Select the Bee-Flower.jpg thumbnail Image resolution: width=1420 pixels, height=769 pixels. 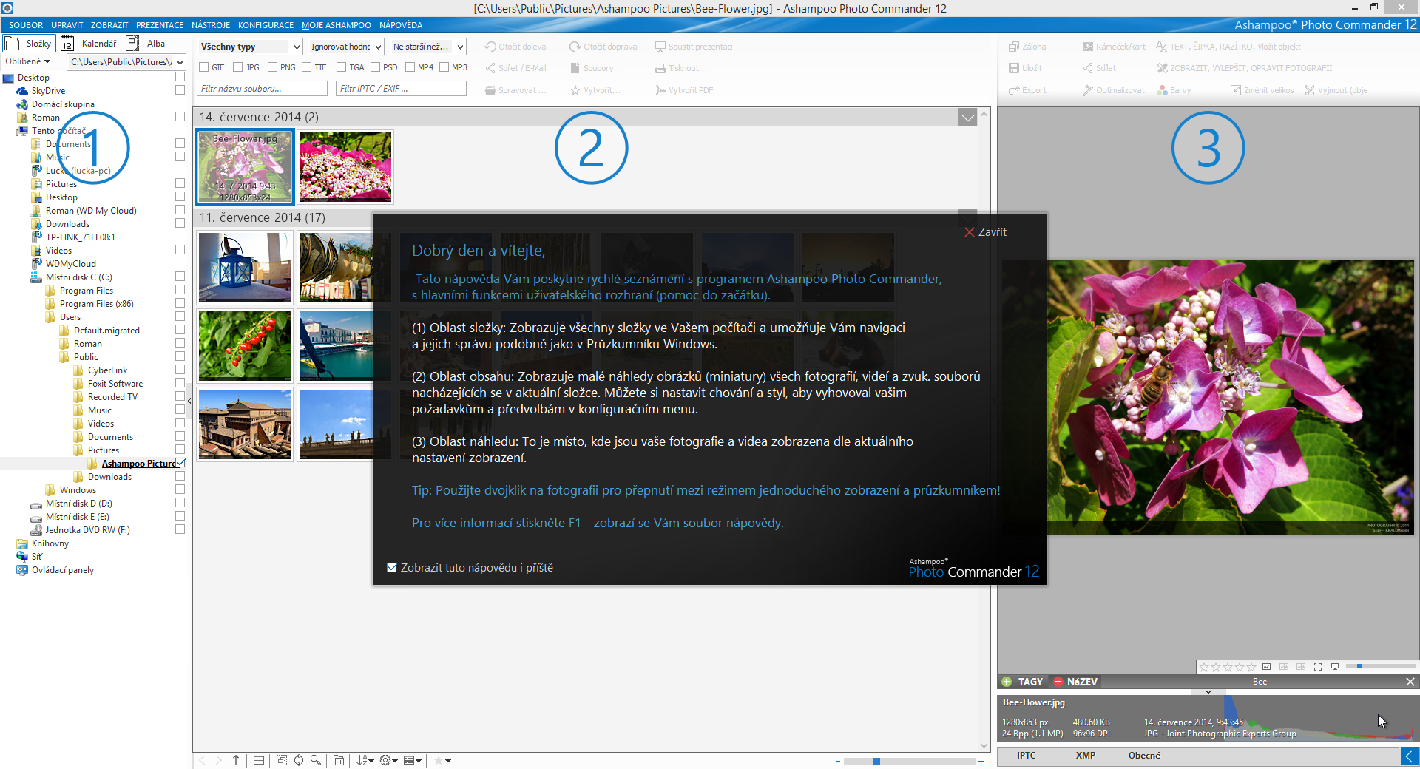click(x=245, y=166)
